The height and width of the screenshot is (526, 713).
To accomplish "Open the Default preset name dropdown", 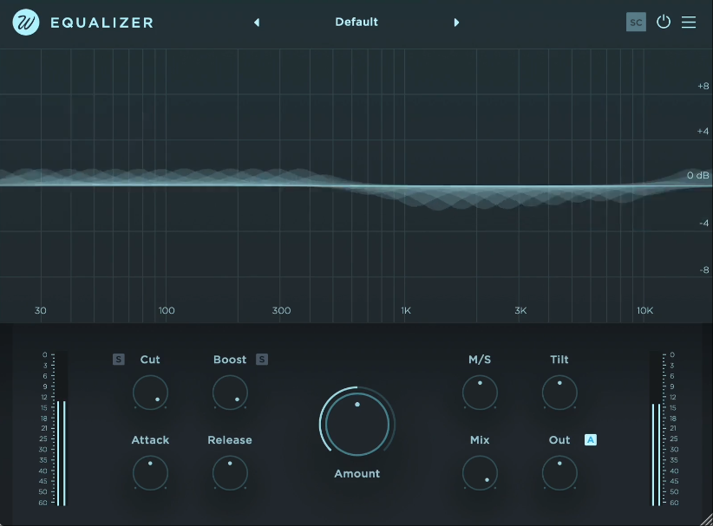I will 356,23.
